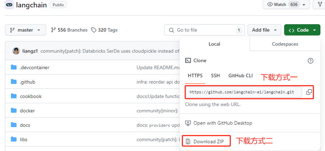Open the .devcontainer folder
Viewport: 325px width, 151px height.
35,67
